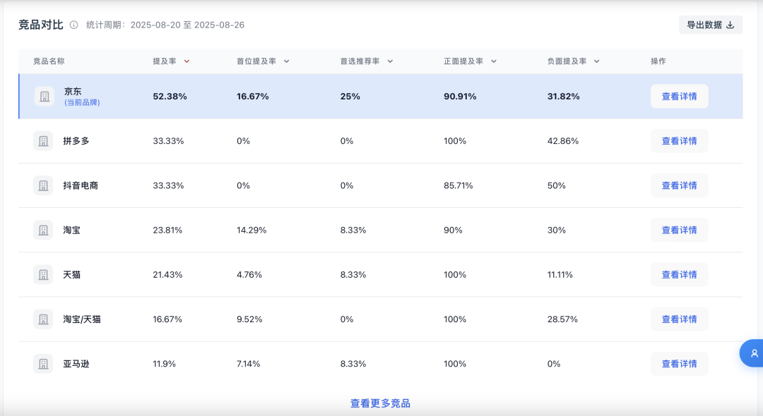Click the building icon next to 拼多多
The image size is (763, 416).
tap(43, 141)
